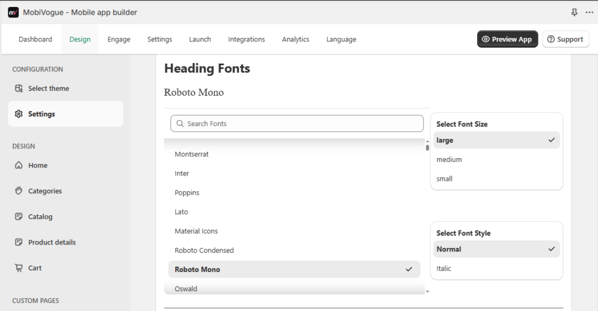598x311 pixels.
Task: Click the Categories tag icon
Action: pos(19,191)
